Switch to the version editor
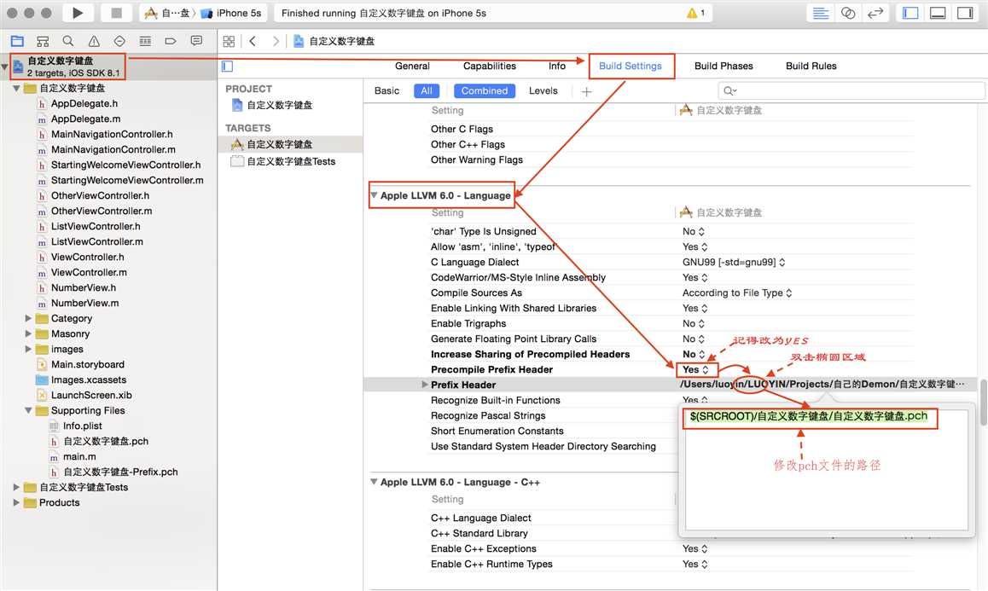The width and height of the screenshot is (988, 591). [875, 13]
